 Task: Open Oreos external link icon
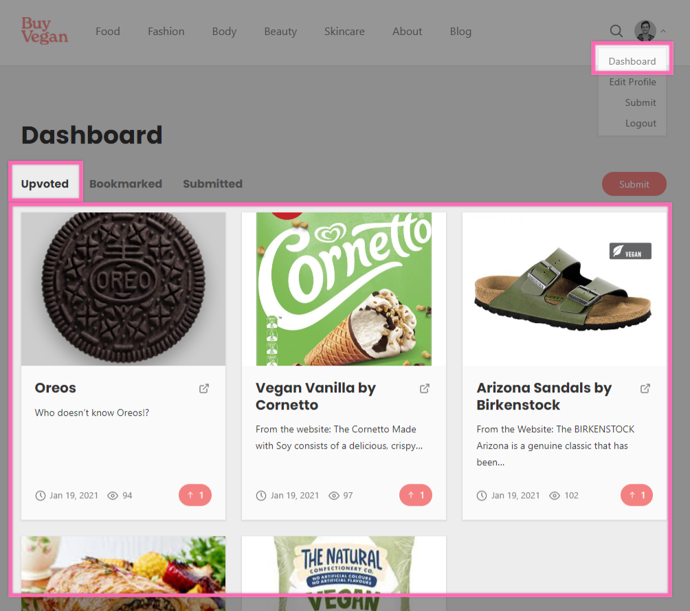(x=203, y=388)
